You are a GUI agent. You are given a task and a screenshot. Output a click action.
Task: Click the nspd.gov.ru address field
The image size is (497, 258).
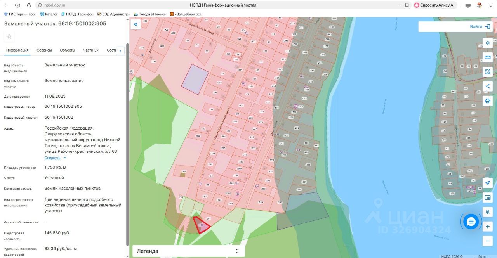coord(55,5)
